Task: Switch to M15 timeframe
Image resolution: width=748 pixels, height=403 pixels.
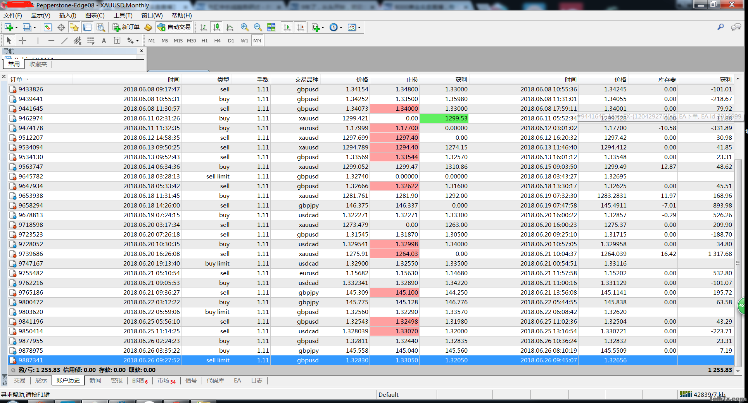Action: pos(178,40)
